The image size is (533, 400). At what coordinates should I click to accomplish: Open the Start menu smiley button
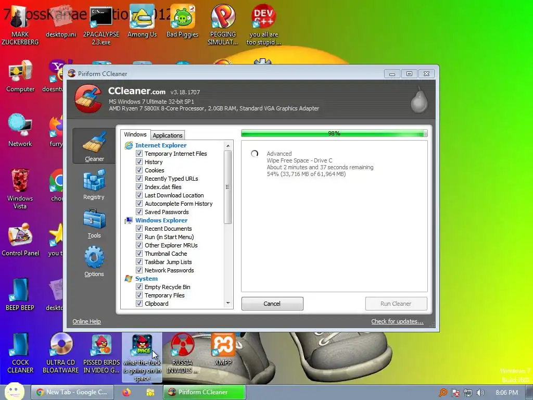click(14, 392)
